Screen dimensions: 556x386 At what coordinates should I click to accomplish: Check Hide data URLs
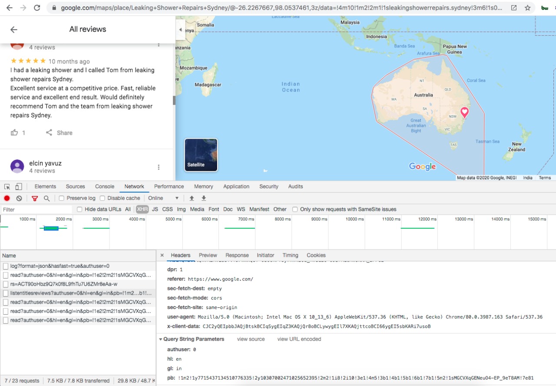[79, 210]
